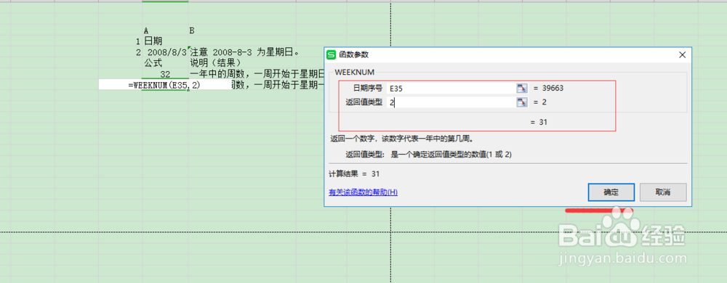The height and width of the screenshot is (283, 727).
Task: Click the = 39663 value in the dialog
Action: (547, 89)
